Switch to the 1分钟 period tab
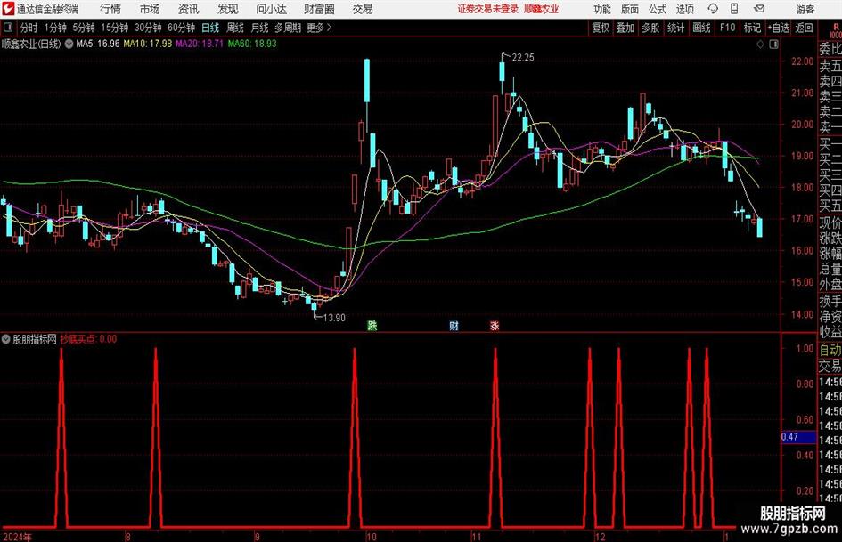842x542 pixels. (55, 28)
